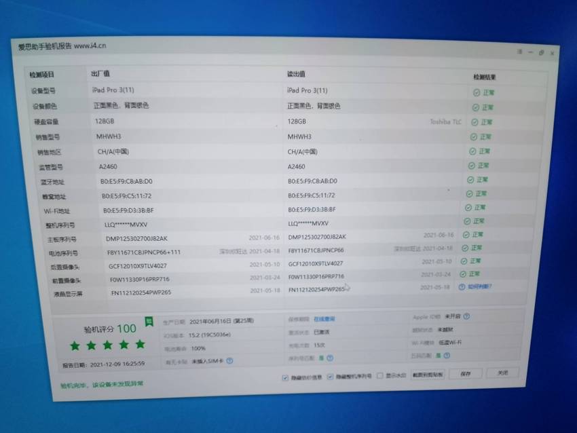The width and height of the screenshot is (577, 433).
Task: Click the green check icon in 主板序列号 row
Action: tap(466, 235)
